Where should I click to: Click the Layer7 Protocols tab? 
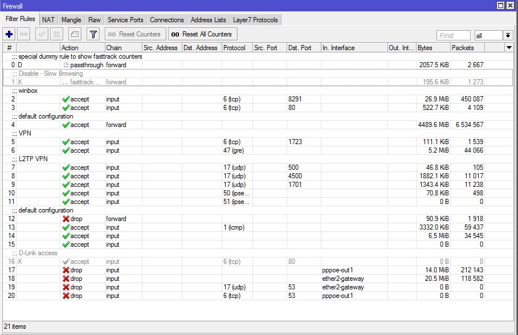tap(255, 20)
